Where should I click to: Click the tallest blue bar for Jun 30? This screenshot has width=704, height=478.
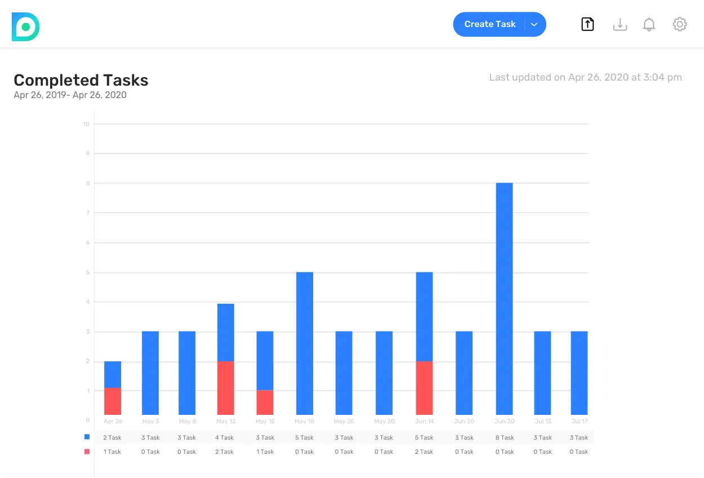pyautogui.click(x=504, y=299)
